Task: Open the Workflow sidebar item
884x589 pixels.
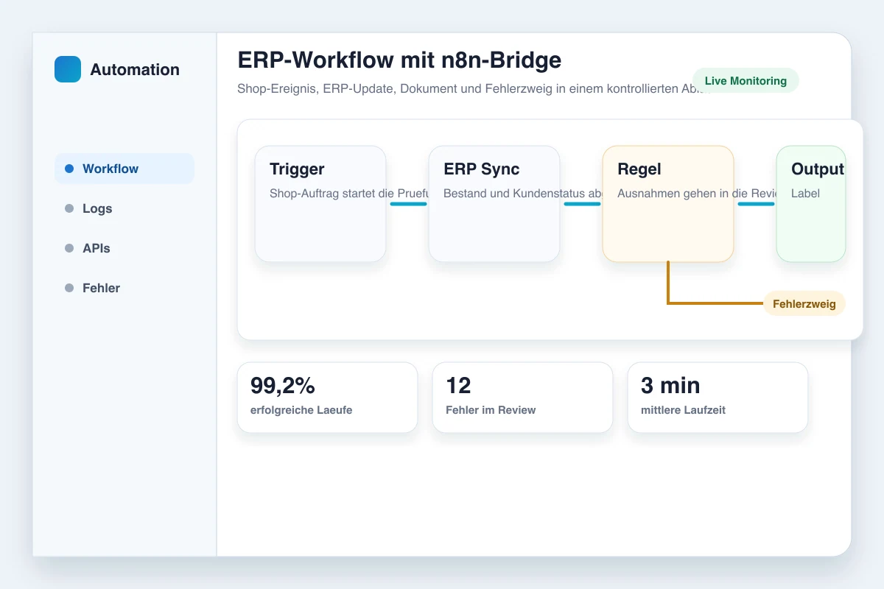Action: (x=124, y=169)
